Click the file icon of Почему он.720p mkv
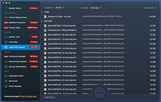This screenshot has height=102, width=161. [x=45, y=17]
